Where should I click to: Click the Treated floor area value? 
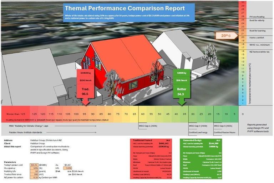35,174
